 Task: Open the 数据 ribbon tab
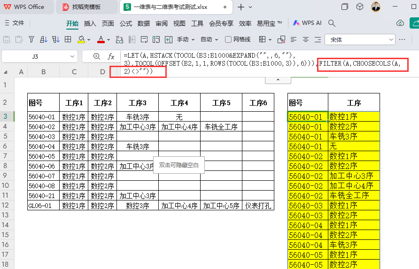143,23
